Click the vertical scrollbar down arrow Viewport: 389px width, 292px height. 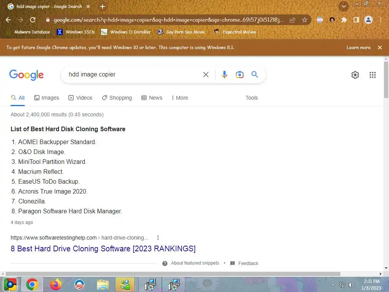[x=386, y=268]
